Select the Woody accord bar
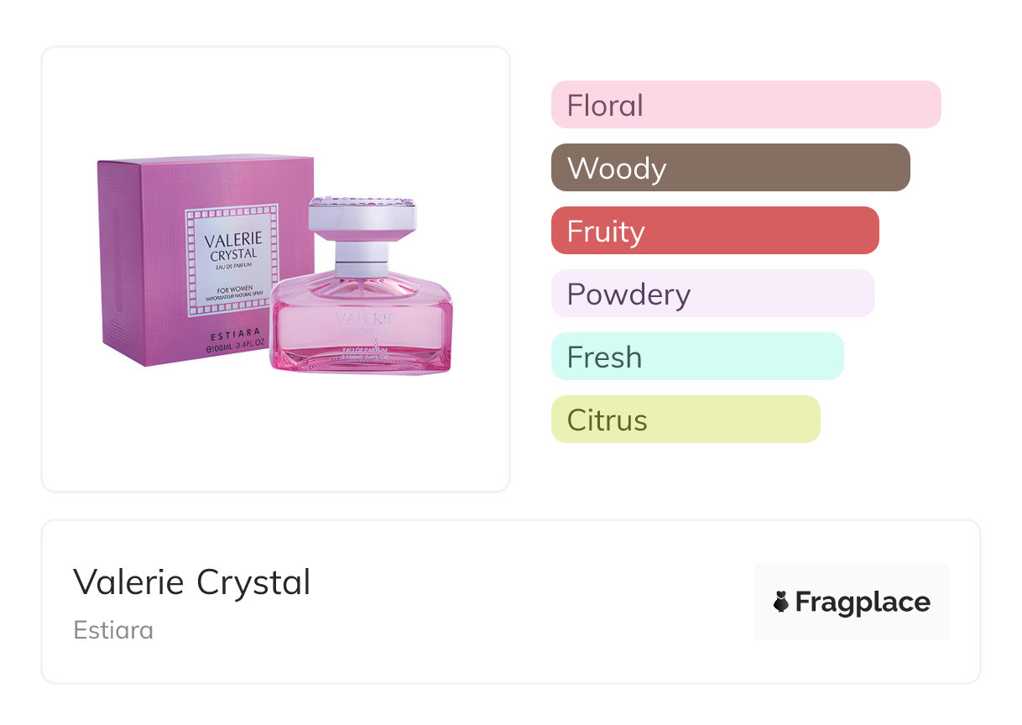1022x725 pixels. pos(730,168)
